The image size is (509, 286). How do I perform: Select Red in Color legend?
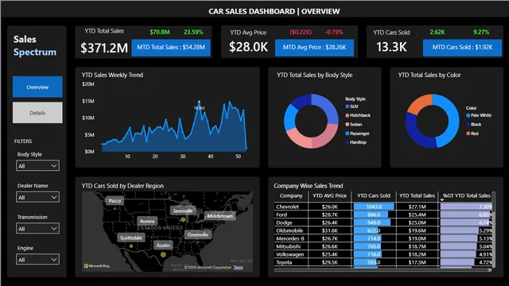(x=472, y=133)
